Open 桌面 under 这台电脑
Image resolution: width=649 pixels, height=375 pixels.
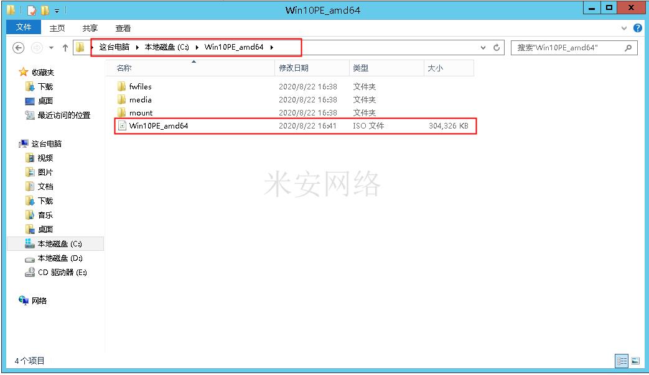(45, 229)
